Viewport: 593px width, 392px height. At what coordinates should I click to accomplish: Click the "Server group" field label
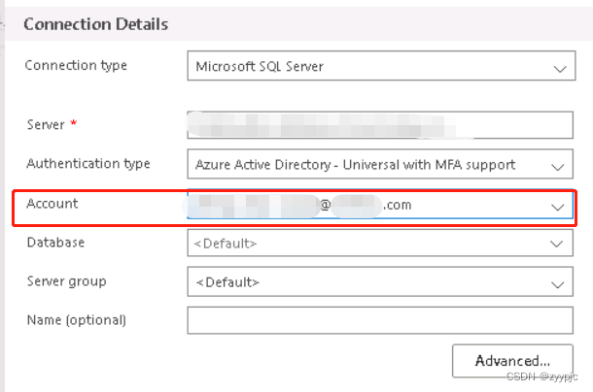click(67, 281)
